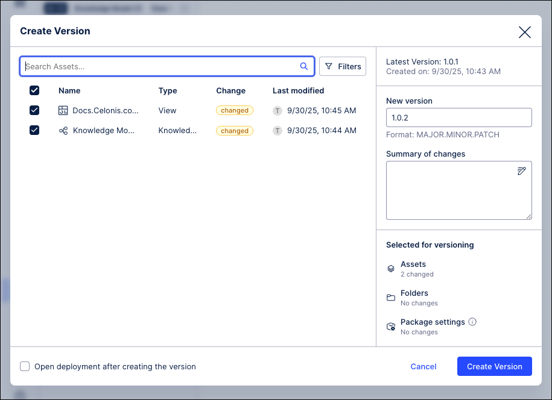Click the Package settings box icon

pyautogui.click(x=391, y=327)
